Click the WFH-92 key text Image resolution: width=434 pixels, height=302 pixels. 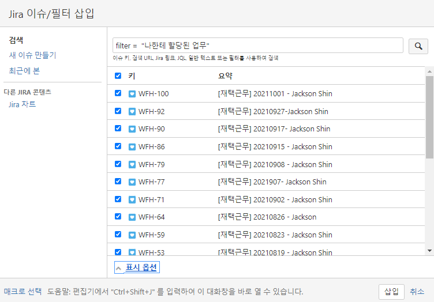click(x=152, y=112)
